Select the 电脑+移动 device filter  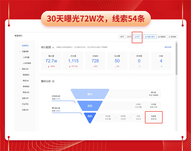[149, 37]
